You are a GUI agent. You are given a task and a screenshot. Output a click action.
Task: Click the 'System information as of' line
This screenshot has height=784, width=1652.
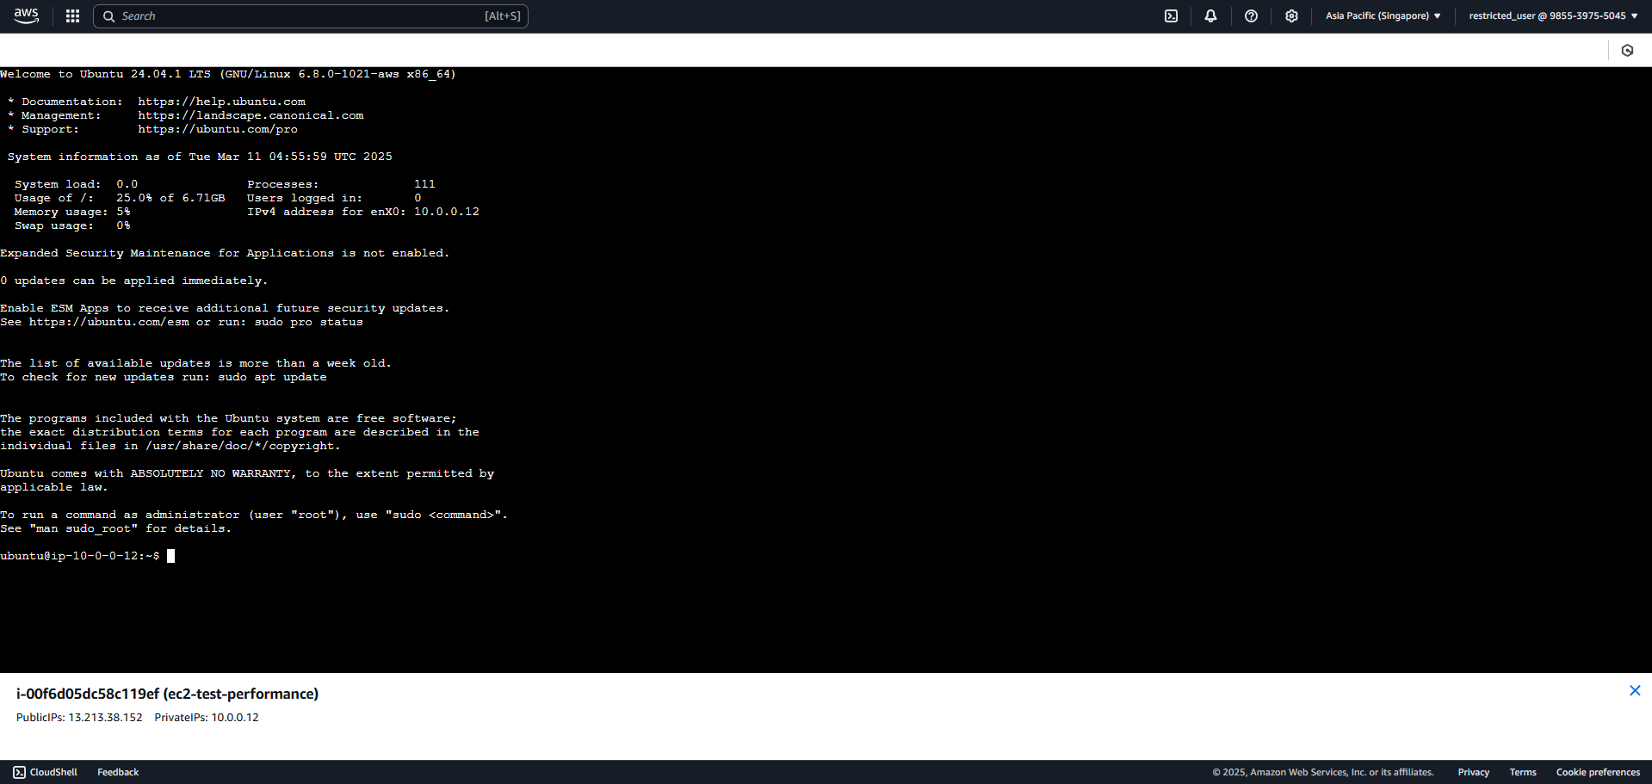[x=200, y=157]
